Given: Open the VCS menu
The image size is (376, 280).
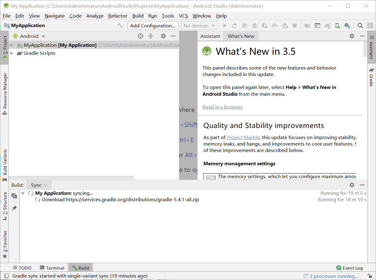Looking at the screenshot, I should coord(184,16).
